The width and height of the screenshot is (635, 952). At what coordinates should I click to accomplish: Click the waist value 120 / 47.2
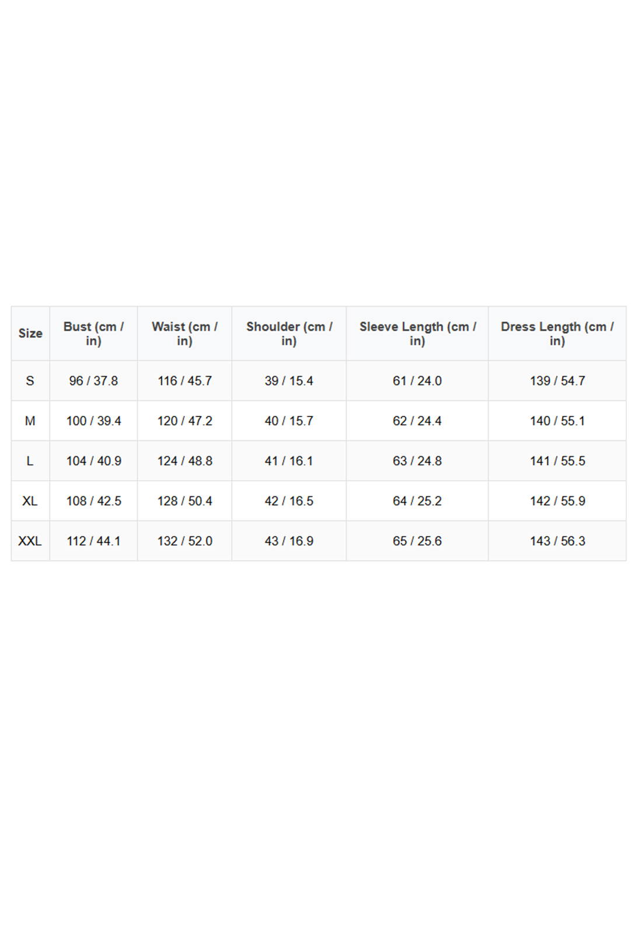click(184, 421)
